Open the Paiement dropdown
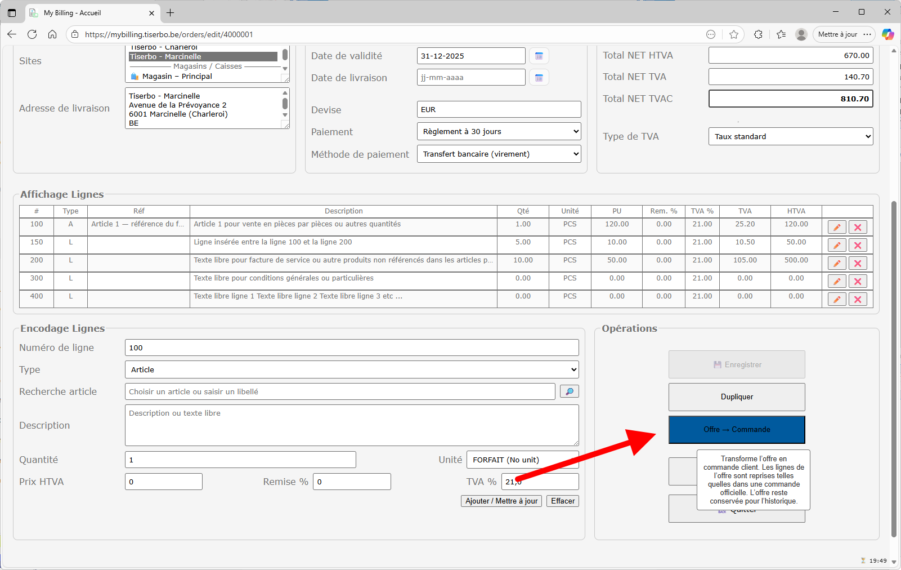This screenshot has width=901, height=570. coord(498,132)
